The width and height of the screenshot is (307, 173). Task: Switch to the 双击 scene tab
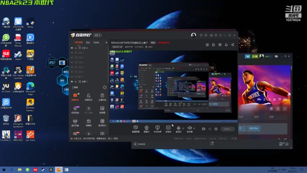click(88, 42)
